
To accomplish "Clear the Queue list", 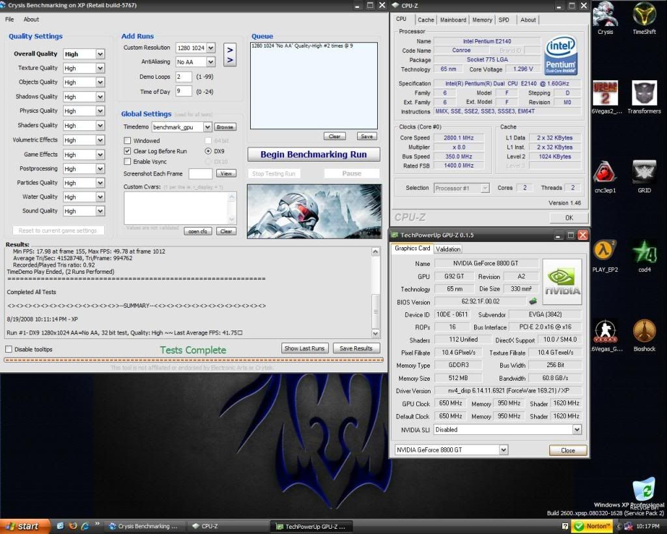I will [x=334, y=136].
